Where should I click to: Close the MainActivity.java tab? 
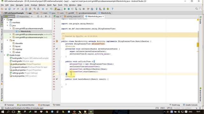[103, 16]
